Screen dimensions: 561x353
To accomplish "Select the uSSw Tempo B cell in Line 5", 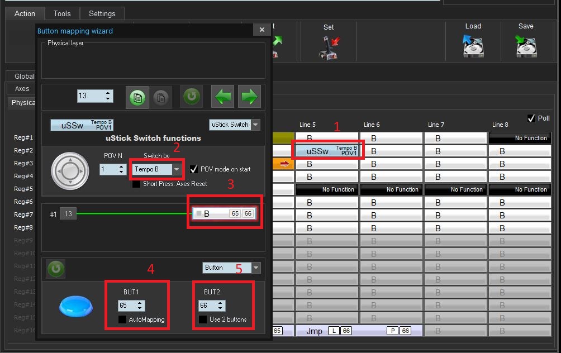I will (x=327, y=151).
